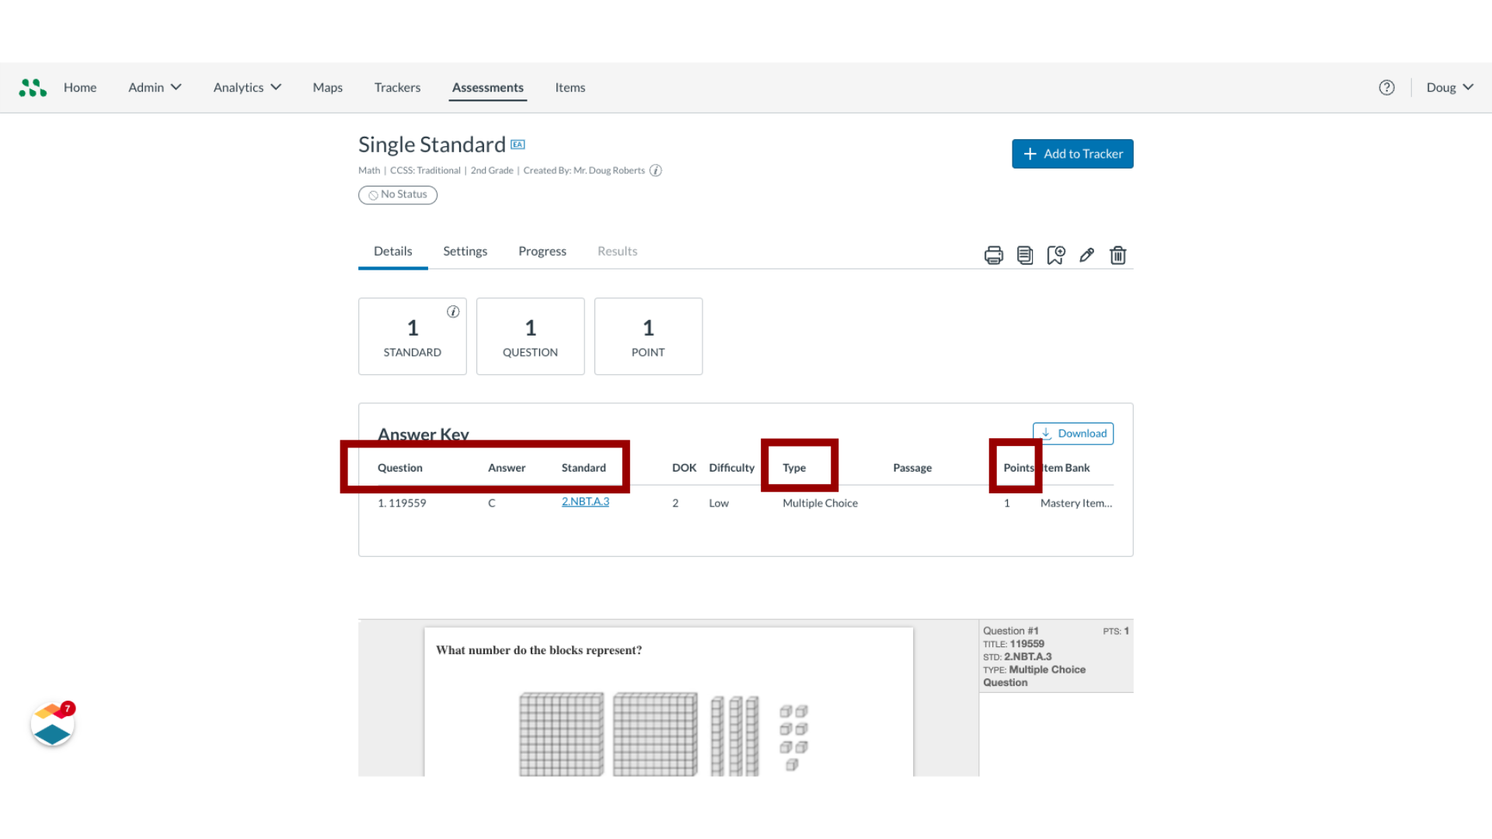Click the Items menu item
The width and height of the screenshot is (1492, 839).
[570, 87]
